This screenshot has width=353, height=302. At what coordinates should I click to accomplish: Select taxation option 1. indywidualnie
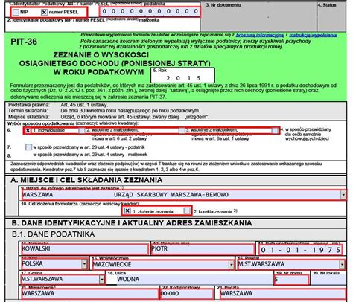point(28,131)
